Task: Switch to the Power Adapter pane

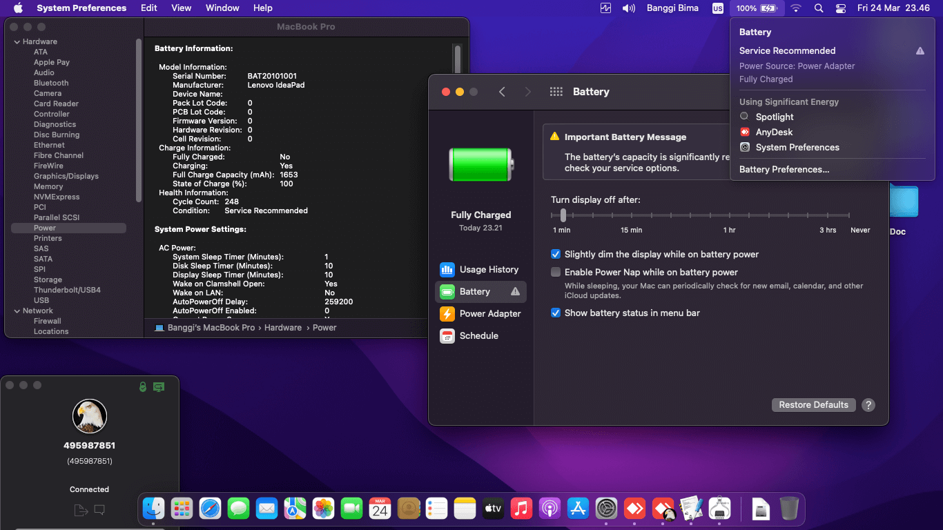Action: 480,314
